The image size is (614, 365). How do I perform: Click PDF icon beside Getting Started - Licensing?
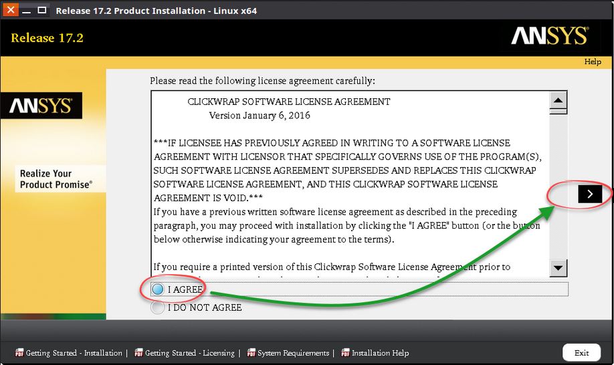tap(138, 352)
